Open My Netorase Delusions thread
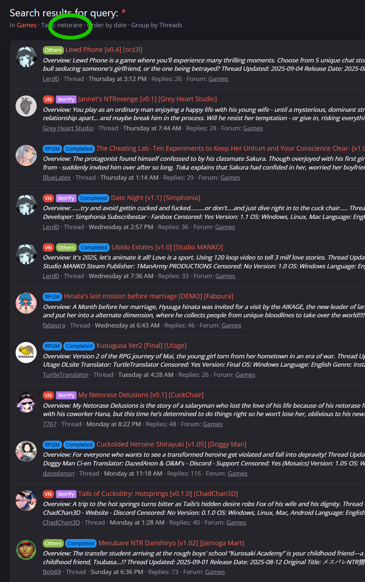 [141, 395]
